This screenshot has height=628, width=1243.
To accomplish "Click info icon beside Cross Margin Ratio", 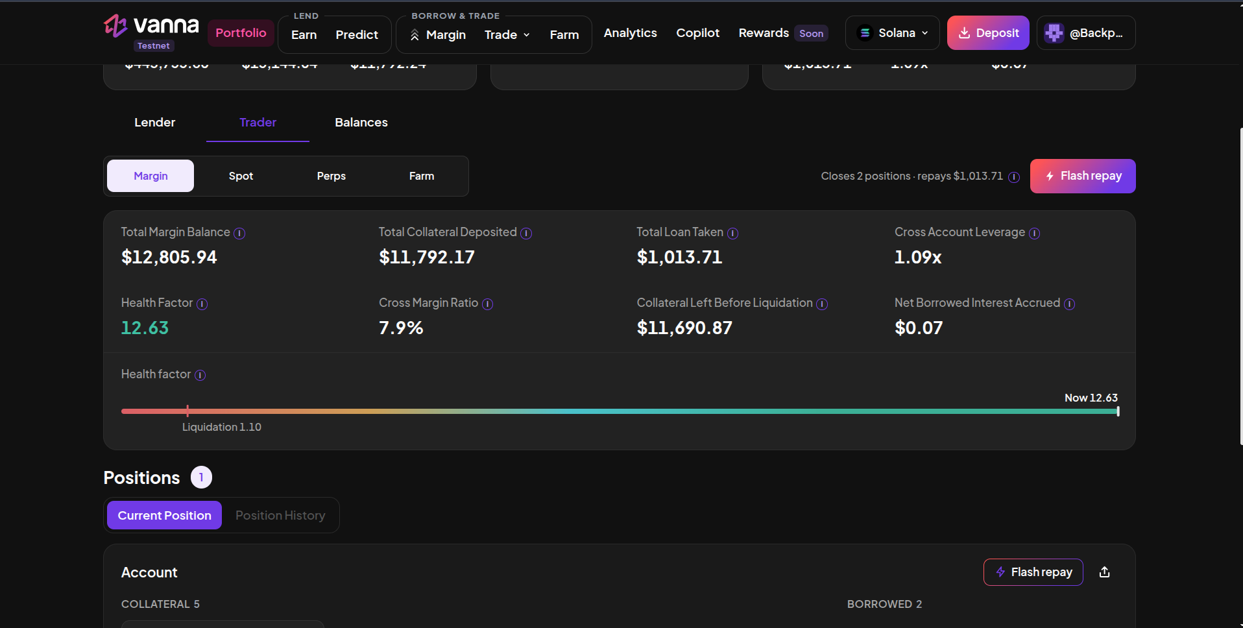I will click(x=487, y=304).
